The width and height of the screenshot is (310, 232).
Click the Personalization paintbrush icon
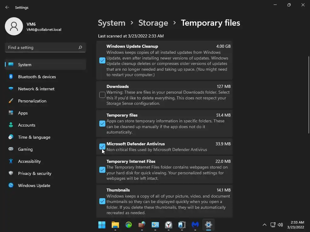pos(11,101)
